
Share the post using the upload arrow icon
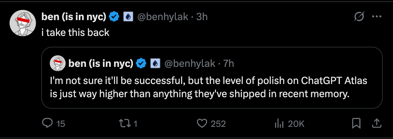376,124
